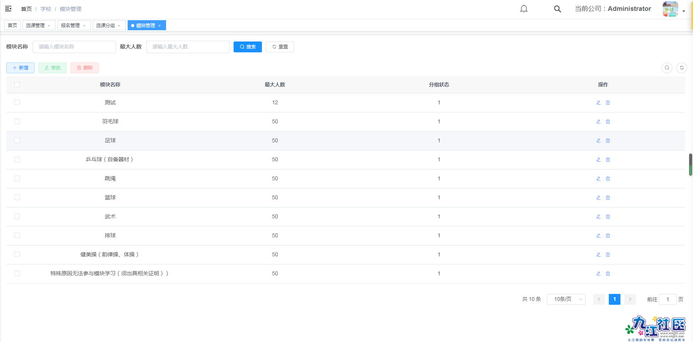Open the notification bell
This screenshot has width=693, height=342.
pos(523,9)
